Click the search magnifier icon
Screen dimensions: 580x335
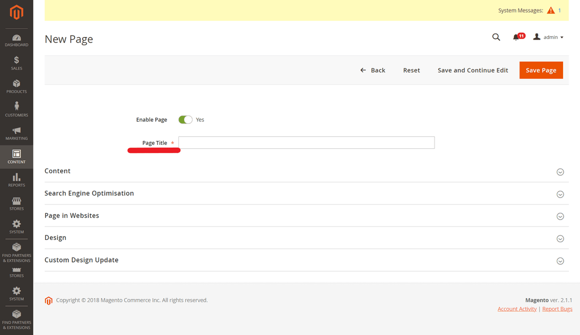coord(496,37)
